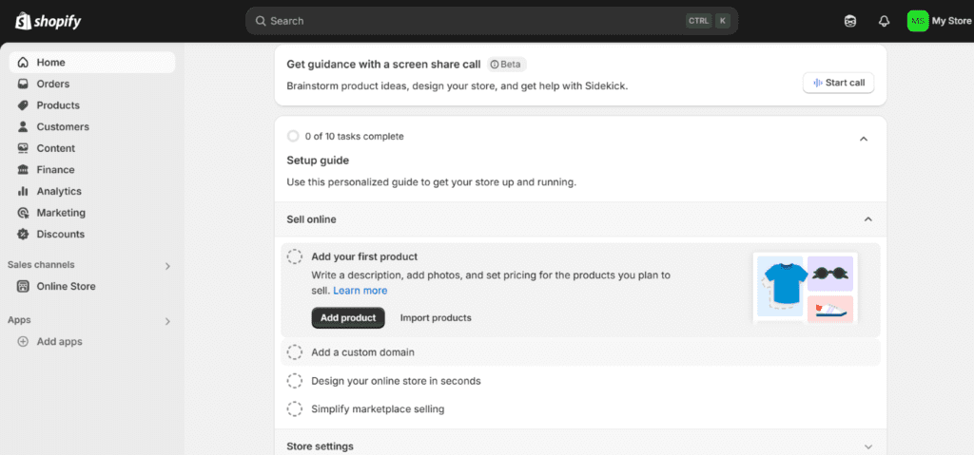The image size is (974, 455).
Task: Open the notifications bell icon
Action: point(884,21)
